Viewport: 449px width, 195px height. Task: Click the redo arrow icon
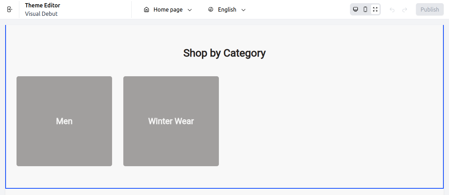click(x=405, y=10)
